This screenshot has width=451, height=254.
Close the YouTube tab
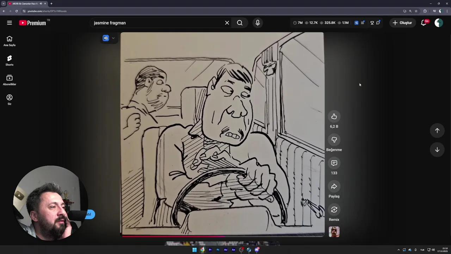click(x=45, y=4)
